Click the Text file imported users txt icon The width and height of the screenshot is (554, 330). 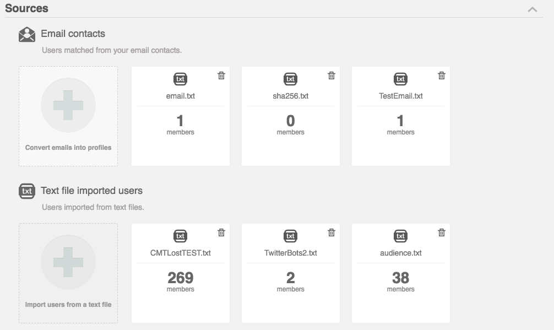click(27, 191)
